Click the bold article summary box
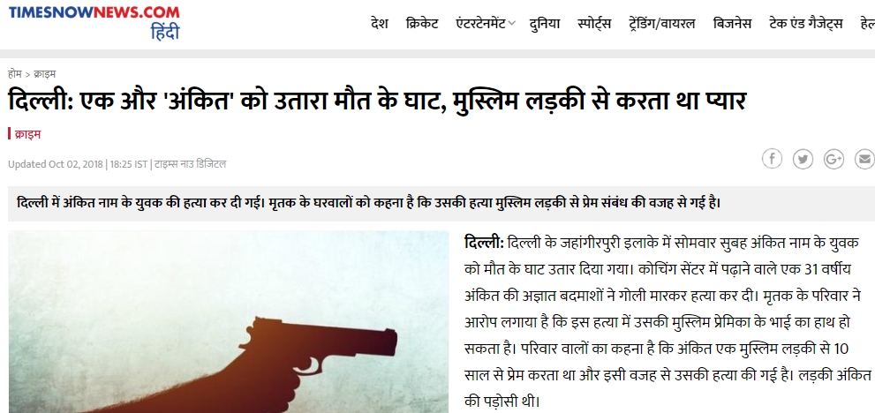The width and height of the screenshot is (875, 413). click(x=441, y=203)
